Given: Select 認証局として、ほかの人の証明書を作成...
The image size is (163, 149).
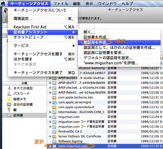Looking at the screenshot, I should pyautogui.click(x=119, y=48).
